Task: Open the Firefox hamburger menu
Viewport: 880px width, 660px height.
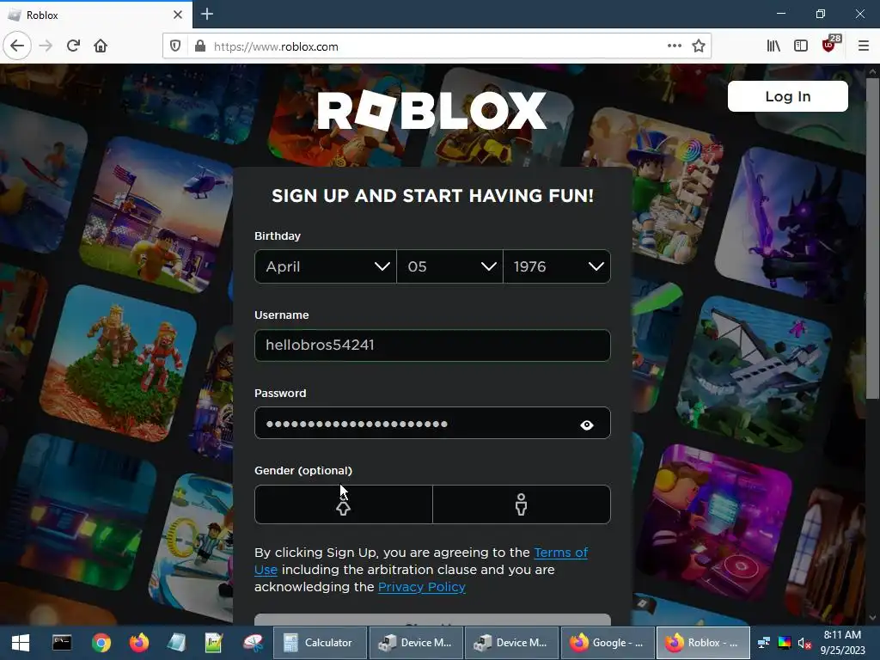Action: pyautogui.click(x=863, y=46)
